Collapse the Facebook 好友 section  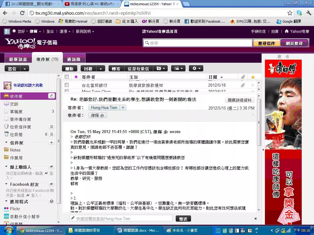tap(6, 184)
